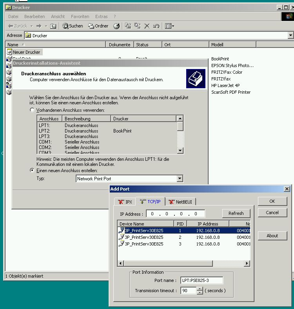Click the undo arrow toolbar icon
Viewport: 294px width, 309px height.
(156, 26)
